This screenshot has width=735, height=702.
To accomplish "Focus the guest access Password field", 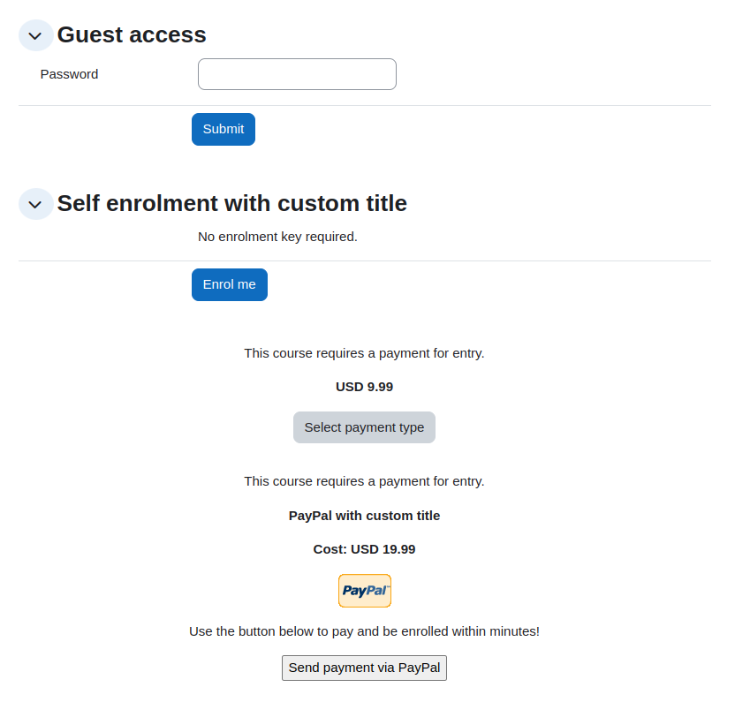I will pyautogui.click(x=297, y=74).
